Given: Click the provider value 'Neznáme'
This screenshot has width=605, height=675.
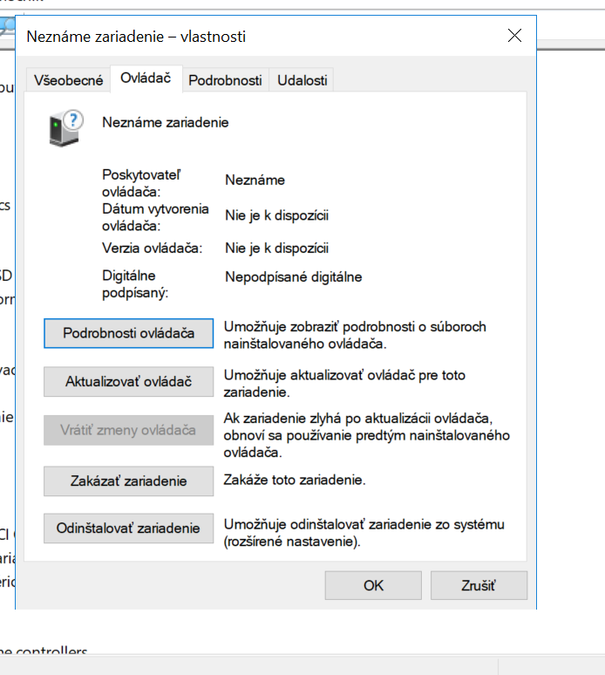Looking at the screenshot, I should click(x=255, y=180).
